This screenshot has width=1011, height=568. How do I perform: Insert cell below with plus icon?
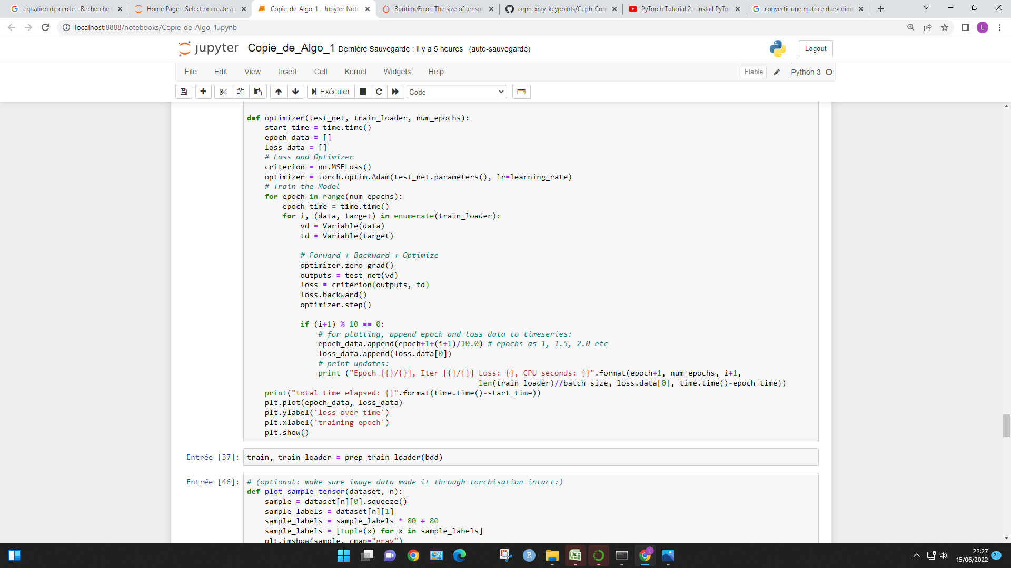pos(203,92)
